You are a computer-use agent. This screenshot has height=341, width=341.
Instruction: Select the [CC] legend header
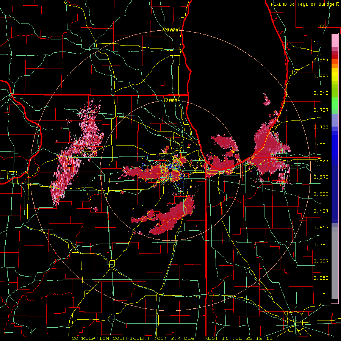click(x=323, y=26)
